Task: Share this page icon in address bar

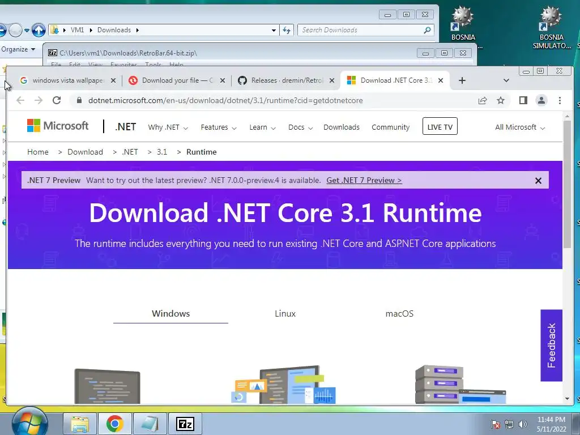Action: point(483,100)
